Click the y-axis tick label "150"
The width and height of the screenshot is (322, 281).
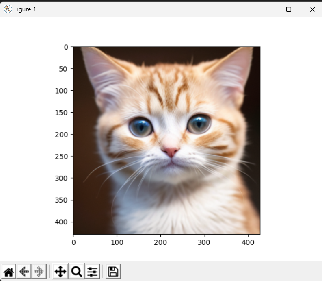(61, 113)
